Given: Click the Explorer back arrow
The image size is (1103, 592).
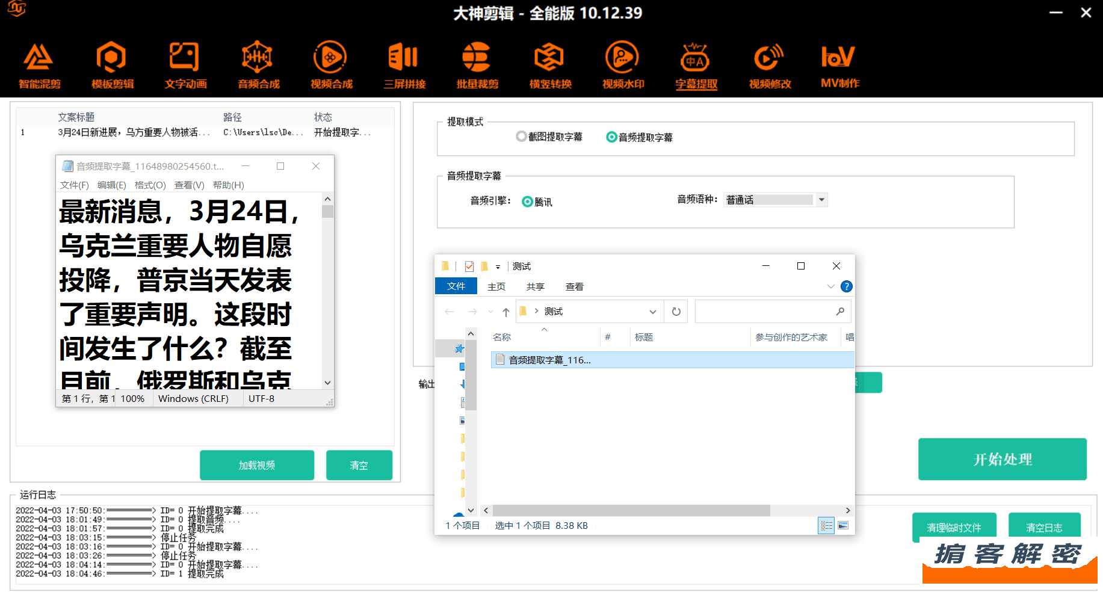Looking at the screenshot, I should coord(450,312).
